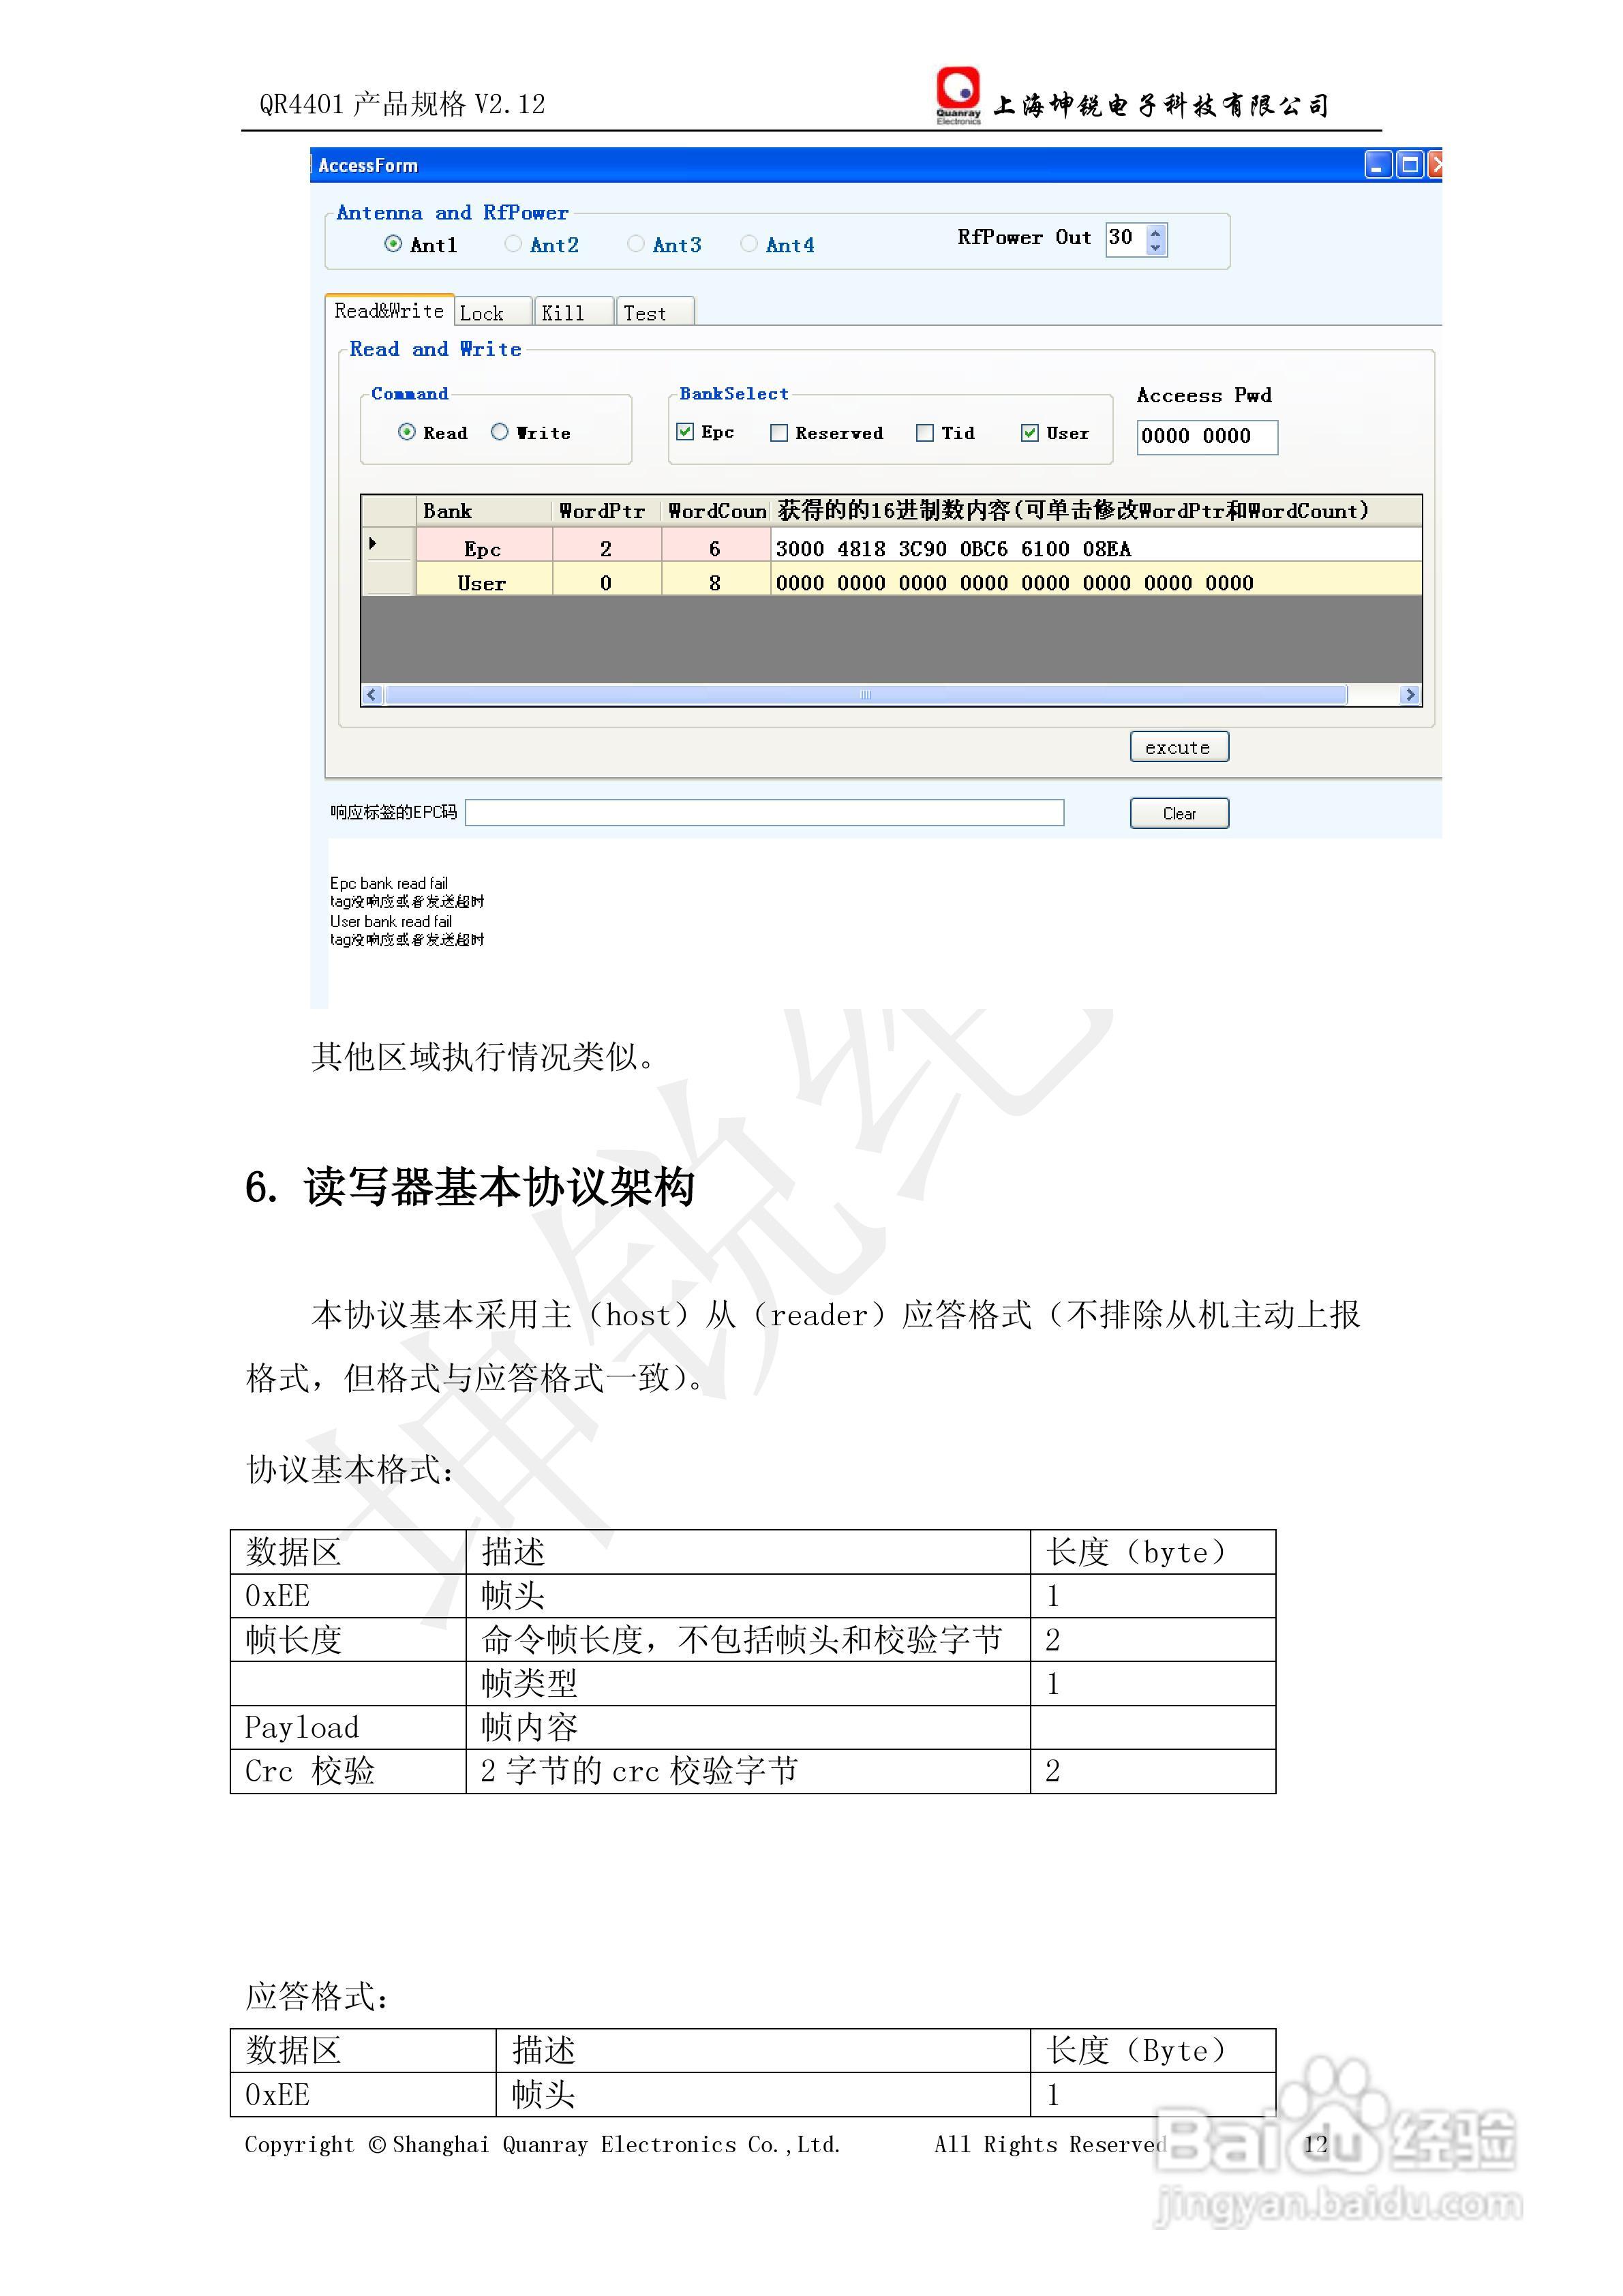Click the 帧长度 table cell

click(348, 1640)
